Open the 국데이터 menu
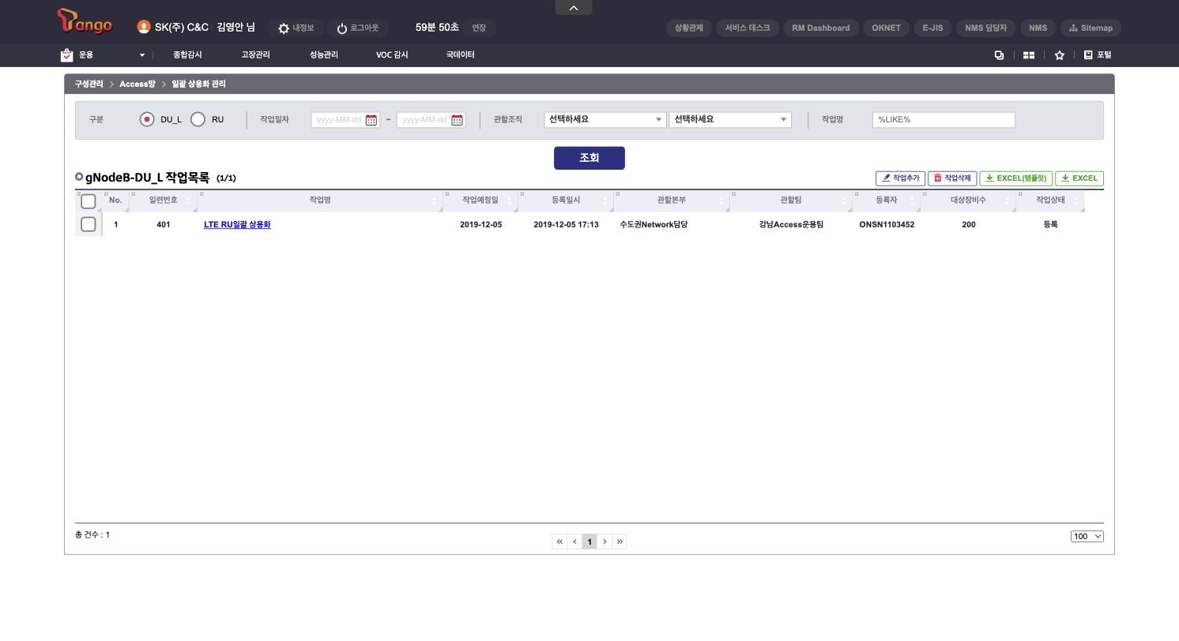Viewport: 1179px width, 641px height. [x=460, y=55]
